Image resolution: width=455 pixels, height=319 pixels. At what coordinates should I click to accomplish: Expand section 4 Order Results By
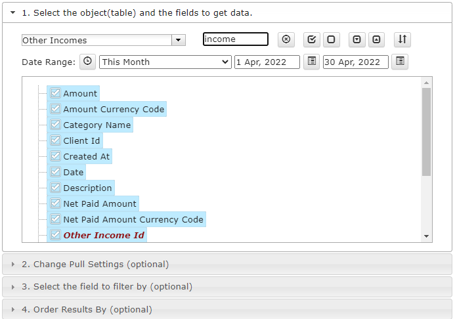227,309
